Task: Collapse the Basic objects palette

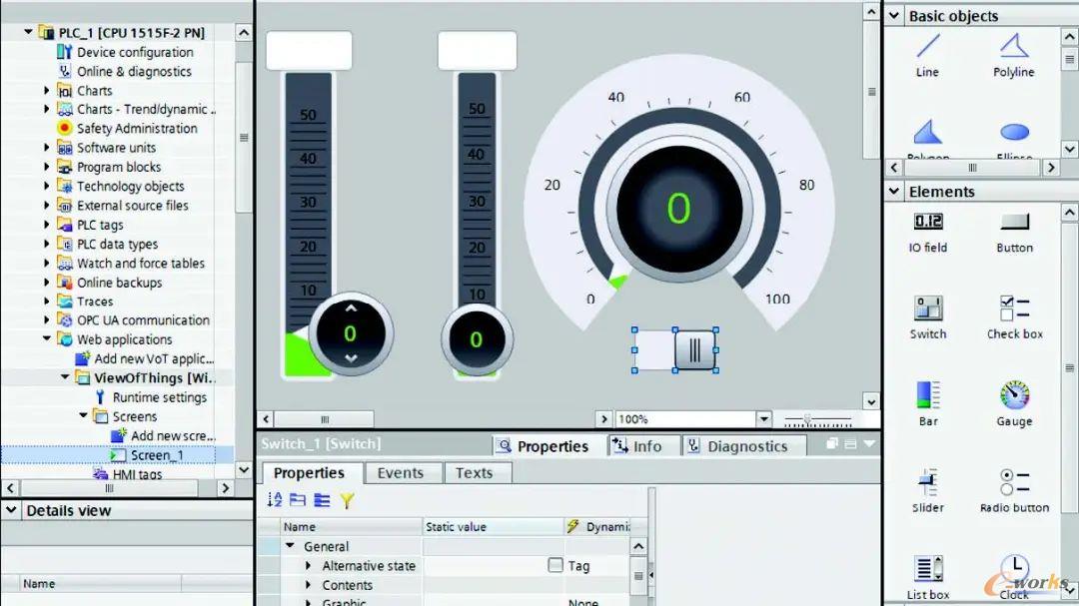Action: pos(894,15)
